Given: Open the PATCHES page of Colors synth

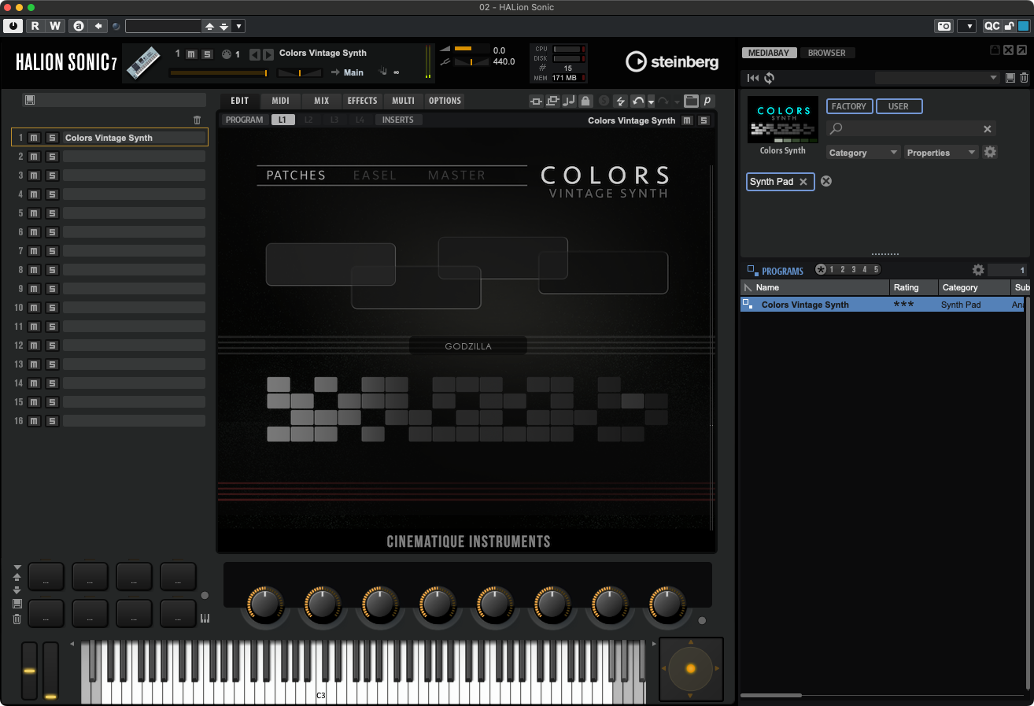Looking at the screenshot, I should click(x=296, y=176).
